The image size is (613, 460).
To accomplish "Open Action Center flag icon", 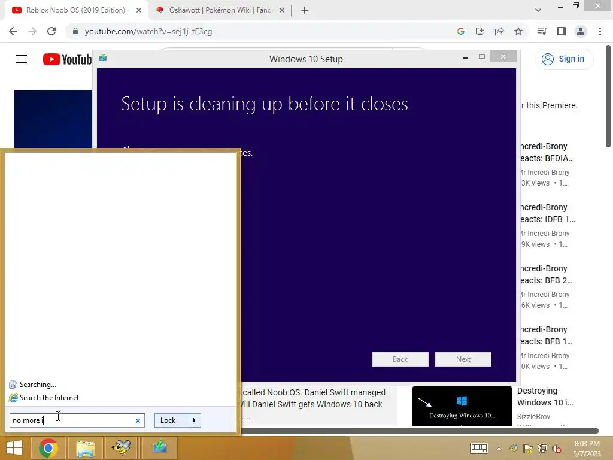I will [528, 449].
